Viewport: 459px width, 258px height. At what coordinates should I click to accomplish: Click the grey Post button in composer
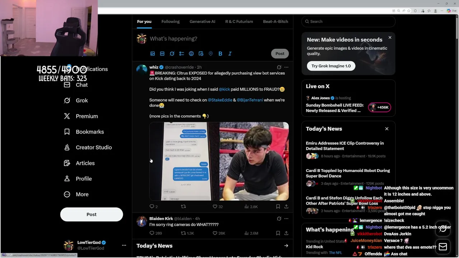pos(280,53)
